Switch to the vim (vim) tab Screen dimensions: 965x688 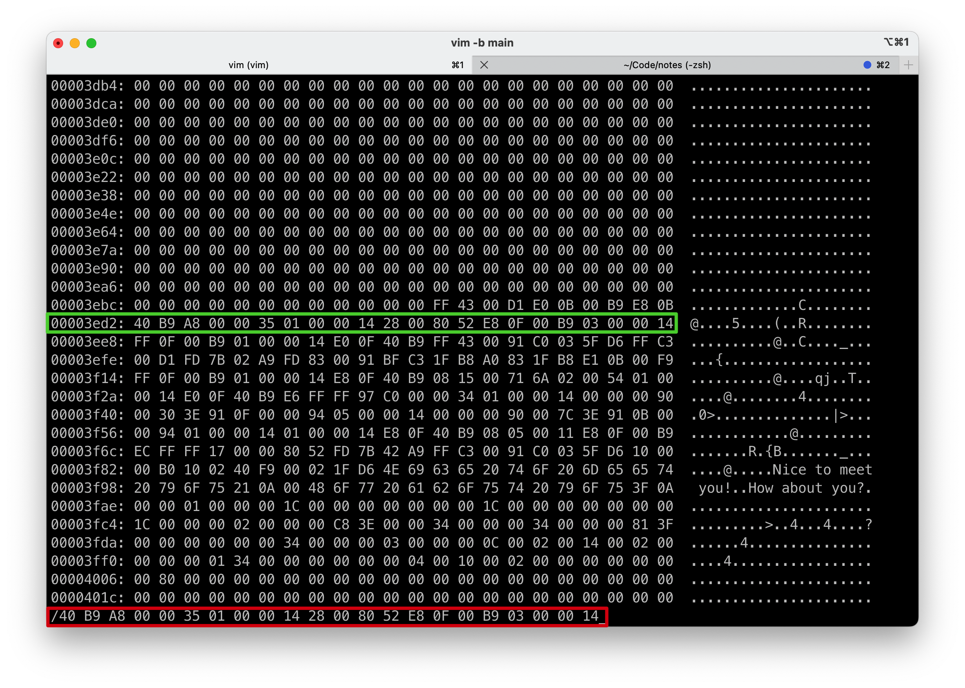(x=249, y=65)
